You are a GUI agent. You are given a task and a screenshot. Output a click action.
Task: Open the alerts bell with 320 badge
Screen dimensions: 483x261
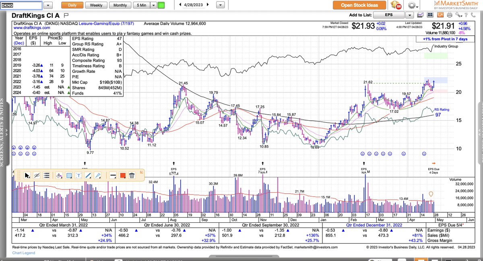pyautogui.click(x=396, y=5)
